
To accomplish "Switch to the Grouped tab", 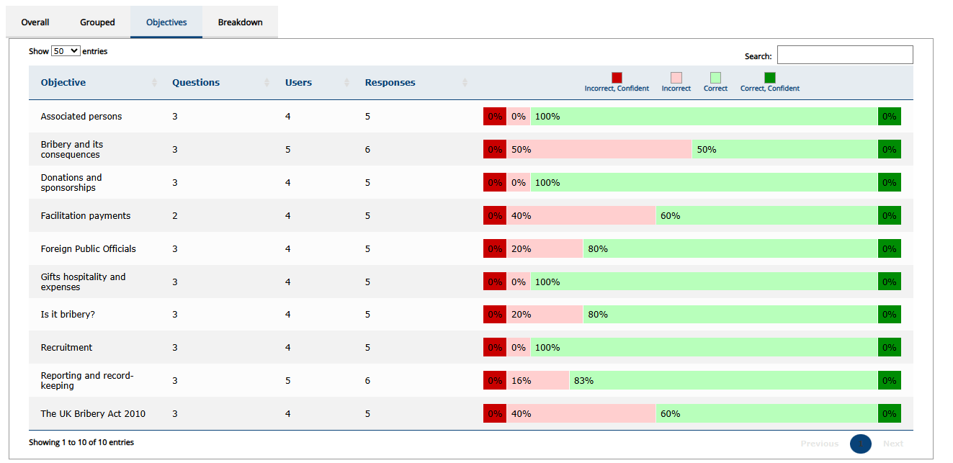I will tap(97, 22).
